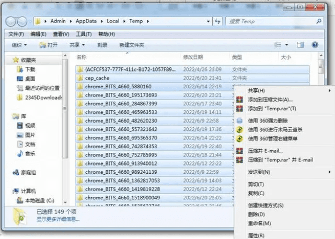335x239 pixels.
Task: Choose Cut (T) in the context menu
Action: coord(256,184)
